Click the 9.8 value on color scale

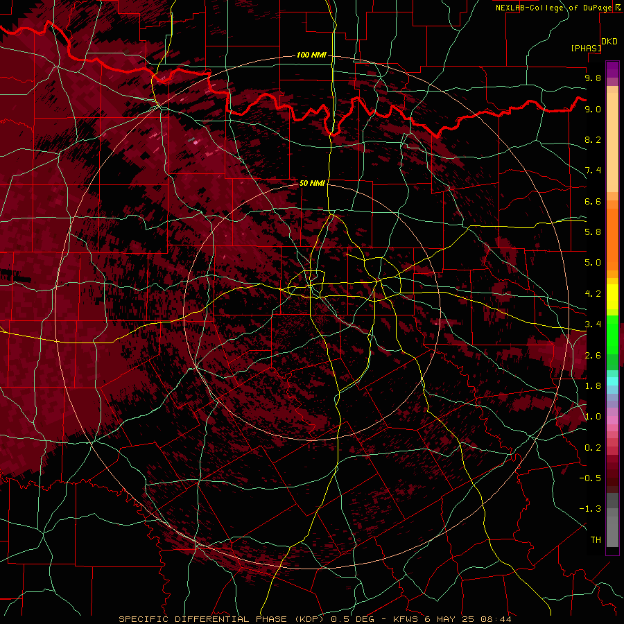coord(593,78)
